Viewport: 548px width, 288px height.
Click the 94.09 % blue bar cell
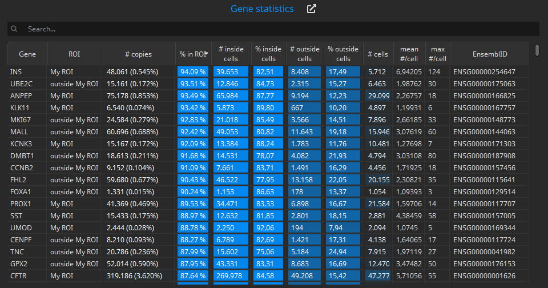tap(193, 72)
